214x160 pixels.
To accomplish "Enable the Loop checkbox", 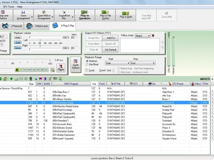I will 87,70.
